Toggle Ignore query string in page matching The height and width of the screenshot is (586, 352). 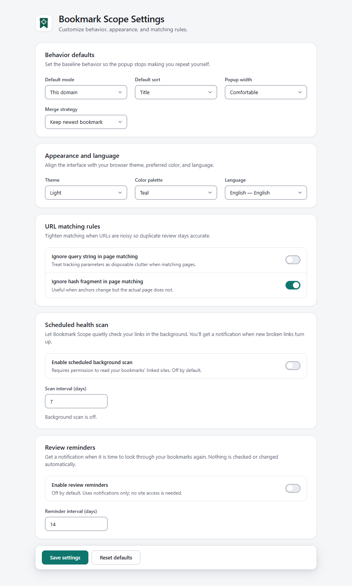[x=293, y=260]
